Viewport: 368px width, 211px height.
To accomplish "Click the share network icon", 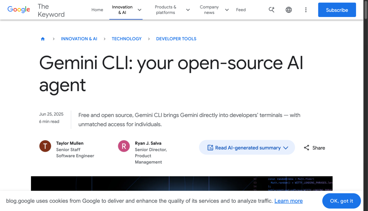I will click(307, 148).
